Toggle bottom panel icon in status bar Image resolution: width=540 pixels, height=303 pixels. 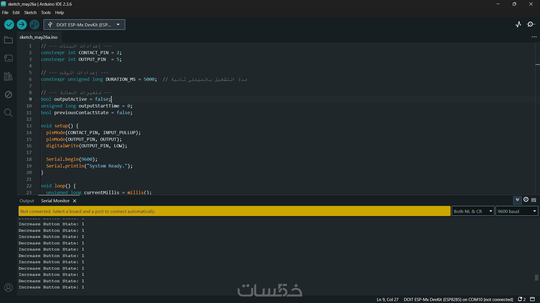(532, 299)
